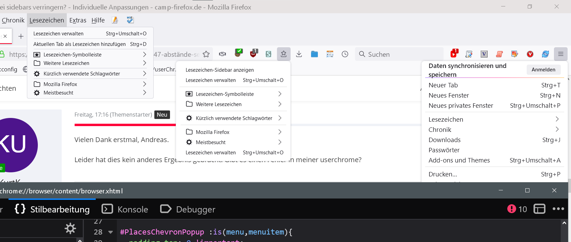The width and height of the screenshot is (571, 242).
Task: Click in the Suchen search field
Action: pyautogui.click(x=402, y=54)
